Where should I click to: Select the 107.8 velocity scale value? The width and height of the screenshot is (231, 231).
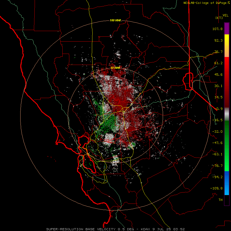[217, 29]
